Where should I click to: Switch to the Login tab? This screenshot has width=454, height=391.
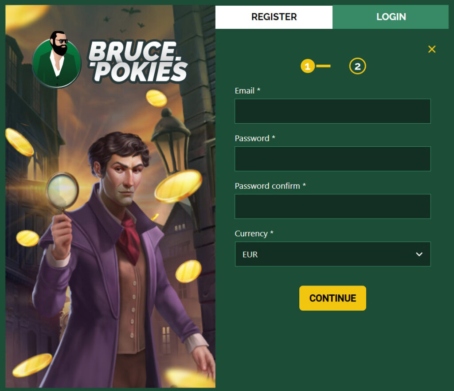391,17
